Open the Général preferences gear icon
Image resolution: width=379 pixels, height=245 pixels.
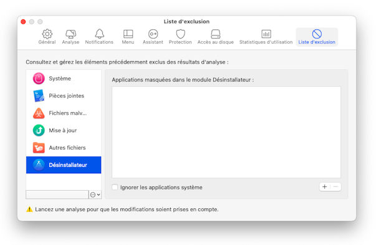pyautogui.click(x=47, y=34)
